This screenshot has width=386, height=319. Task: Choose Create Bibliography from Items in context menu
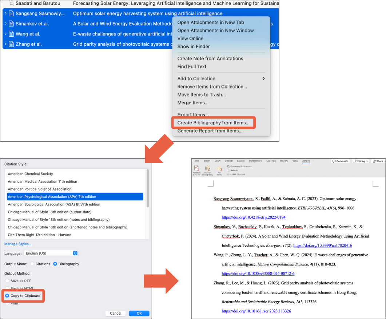pyautogui.click(x=213, y=123)
